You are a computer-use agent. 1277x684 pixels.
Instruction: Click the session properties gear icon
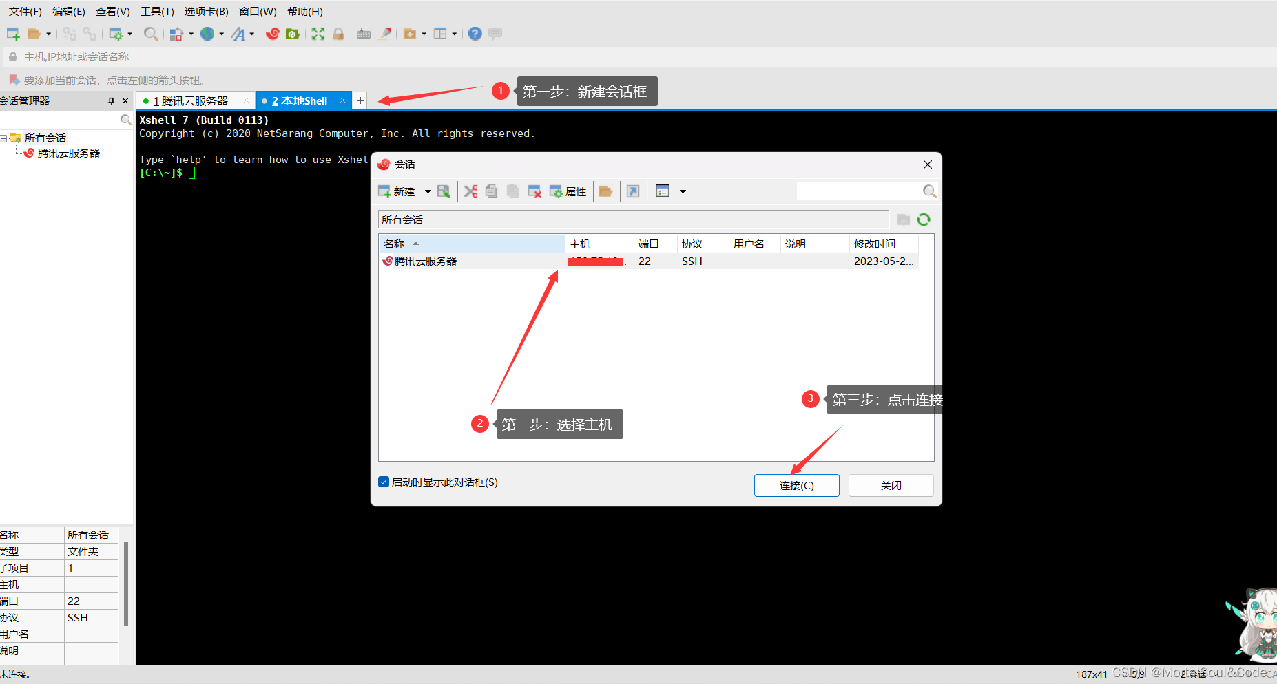point(116,34)
